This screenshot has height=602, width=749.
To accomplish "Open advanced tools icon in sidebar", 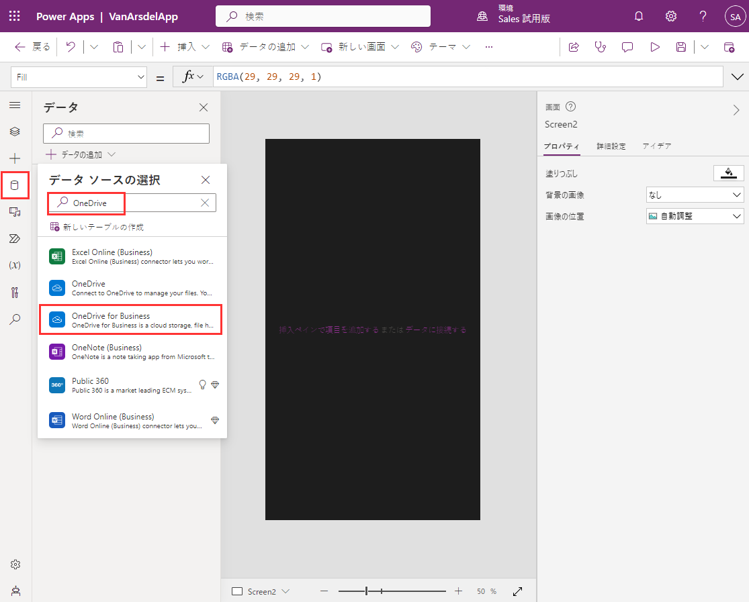I will click(15, 292).
